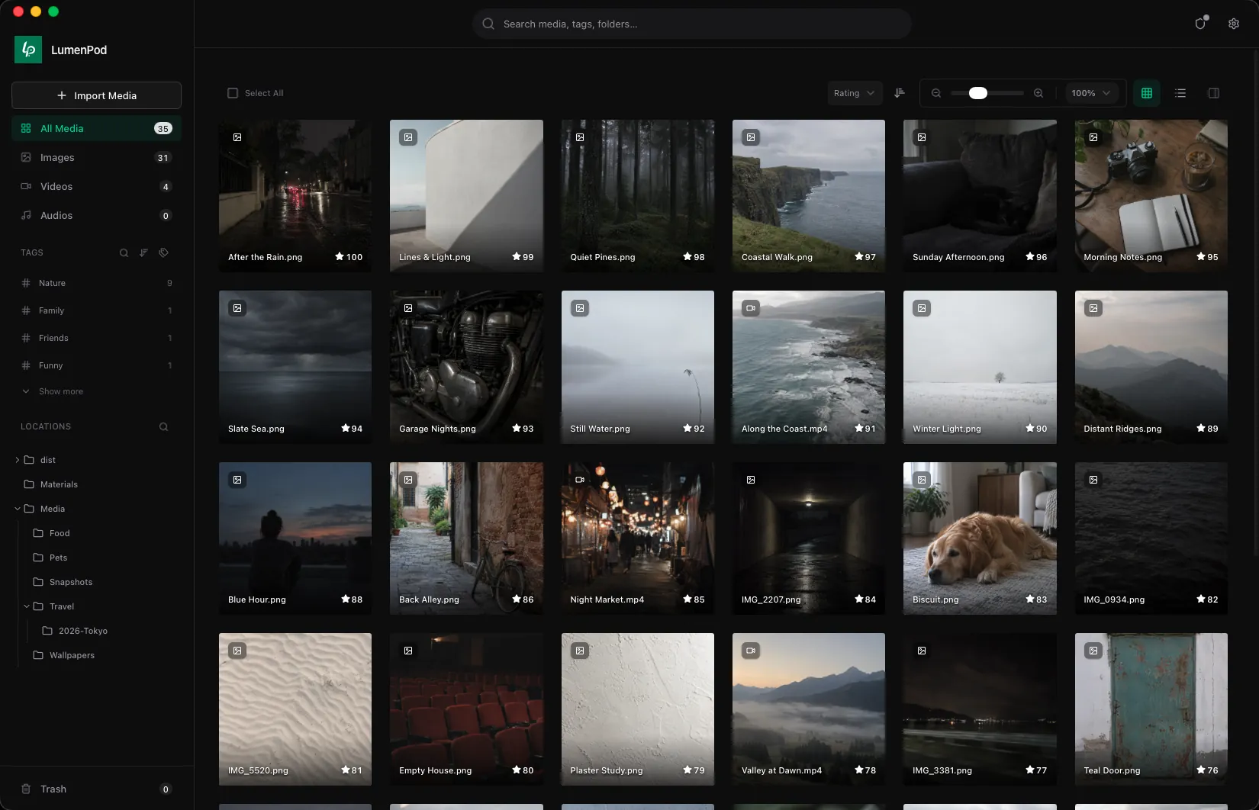
Task: Open the 100% zoom level dropdown
Action: pyautogui.click(x=1091, y=93)
